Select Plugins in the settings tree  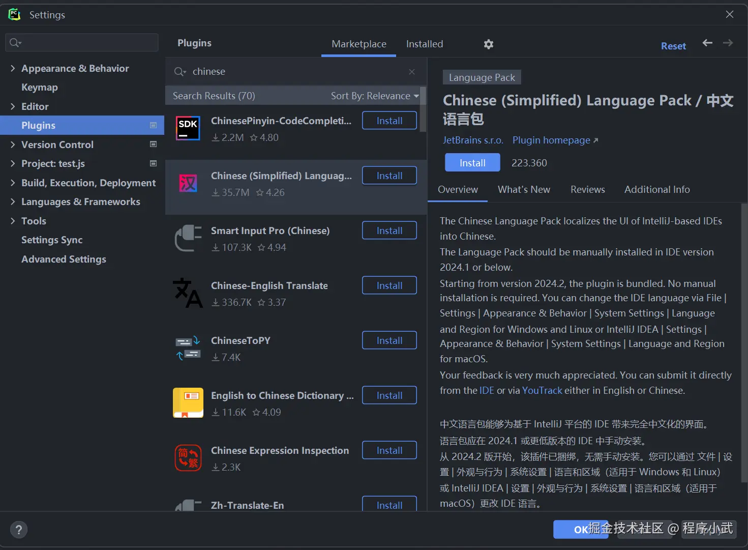click(x=82, y=125)
